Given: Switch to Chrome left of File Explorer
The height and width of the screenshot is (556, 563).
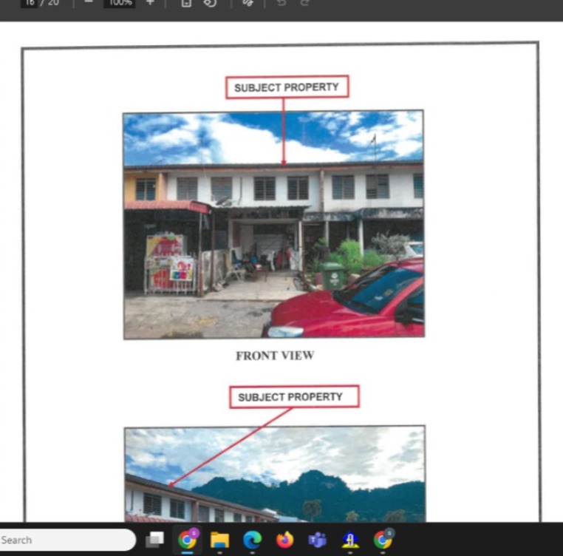Looking at the screenshot, I should (188, 540).
